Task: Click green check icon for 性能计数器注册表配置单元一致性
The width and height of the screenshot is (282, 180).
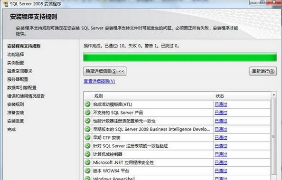Action: (87, 121)
